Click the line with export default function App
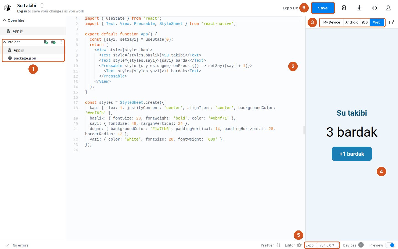This screenshot has width=398, height=249. point(121,34)
